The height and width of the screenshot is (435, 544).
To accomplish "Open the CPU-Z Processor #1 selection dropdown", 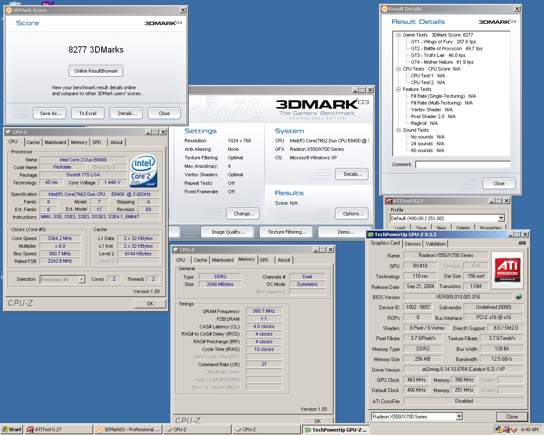I will 82,280.
